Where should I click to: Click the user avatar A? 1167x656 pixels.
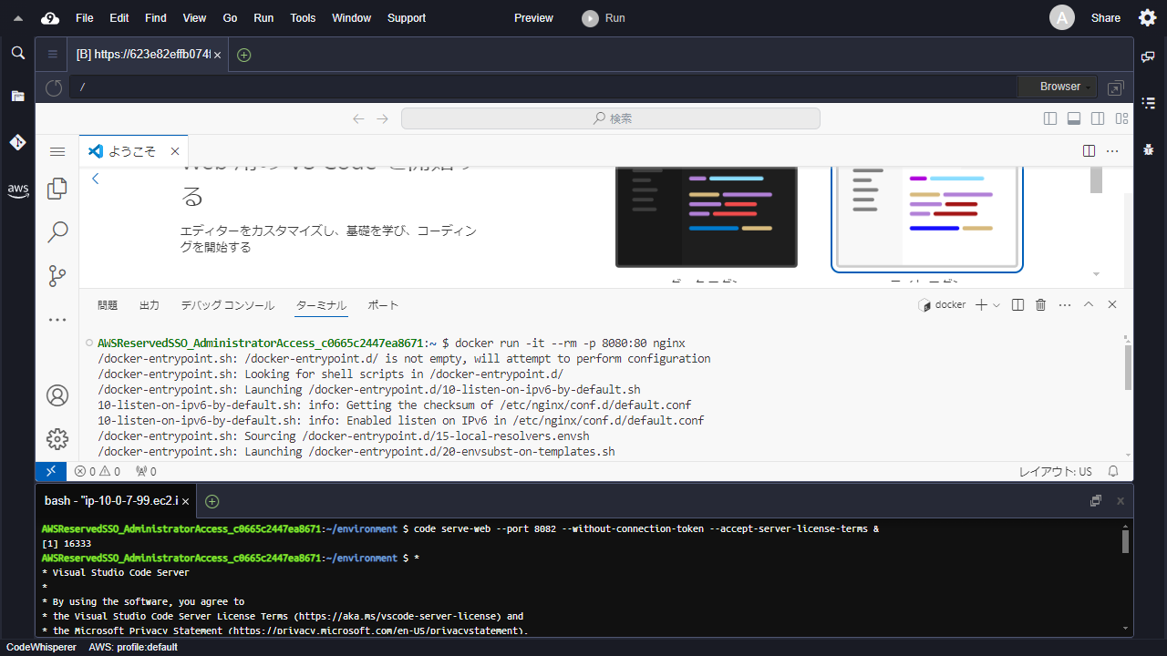click(x=1061, y=17)
